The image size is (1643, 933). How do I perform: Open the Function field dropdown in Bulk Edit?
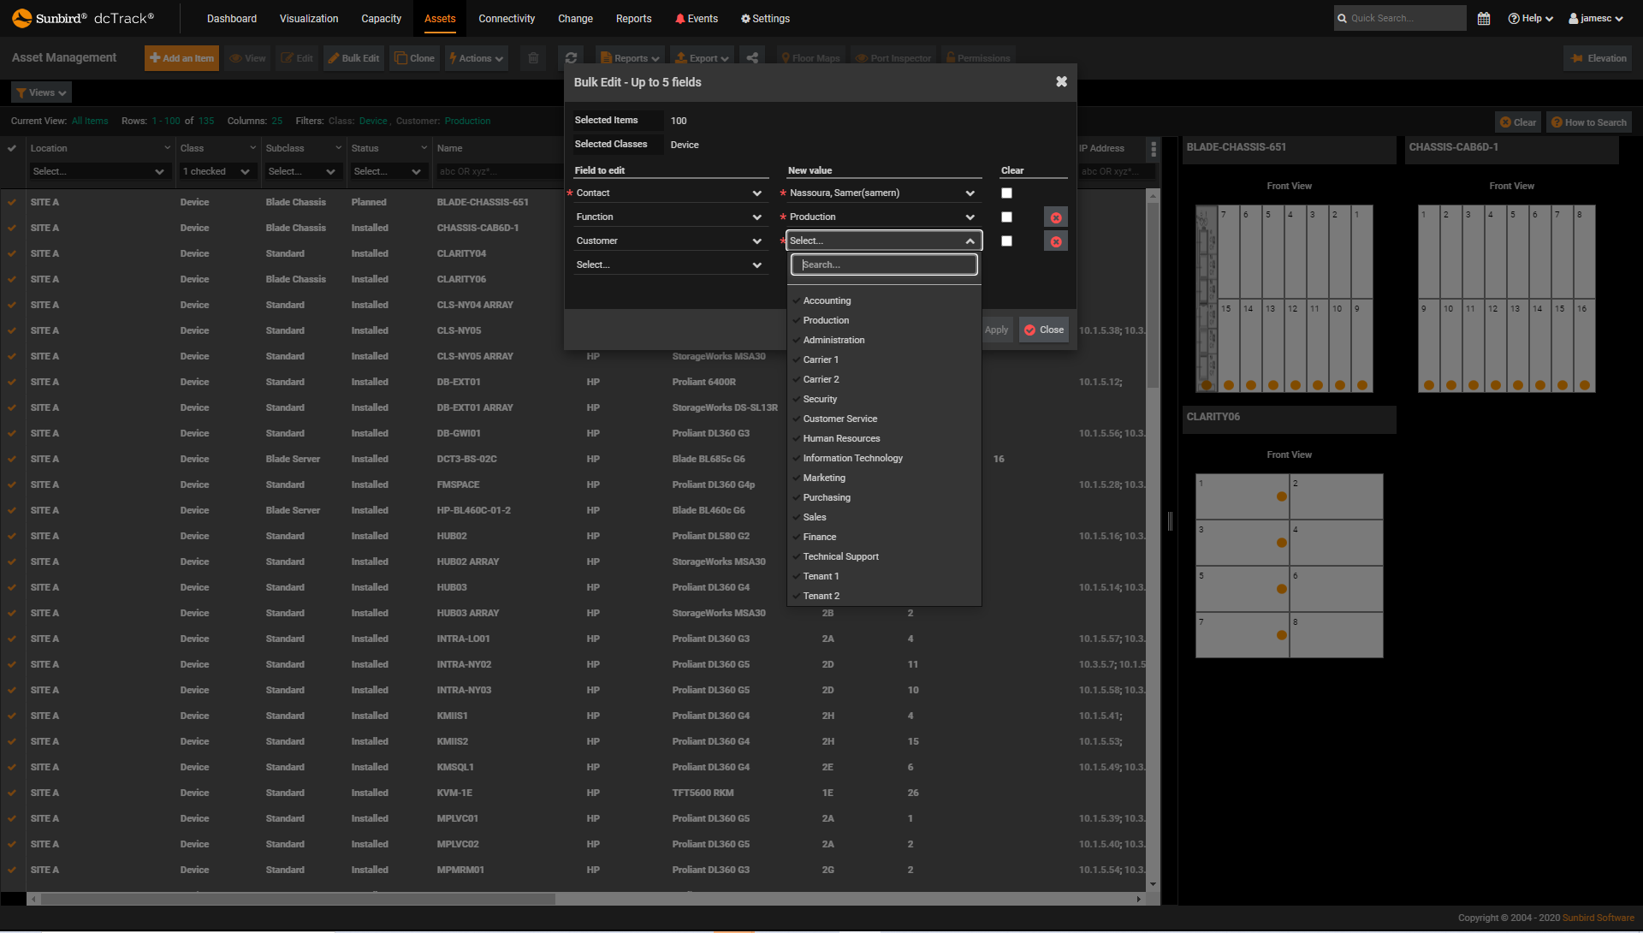(670, 216)
